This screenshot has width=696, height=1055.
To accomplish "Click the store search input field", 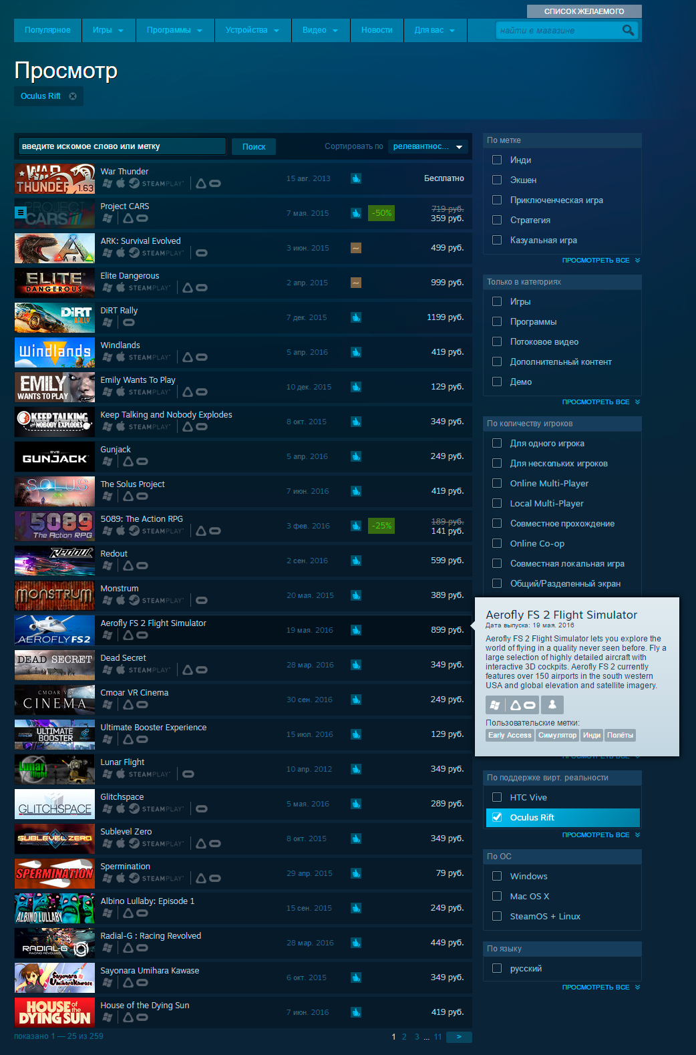I will click(558, 30).
